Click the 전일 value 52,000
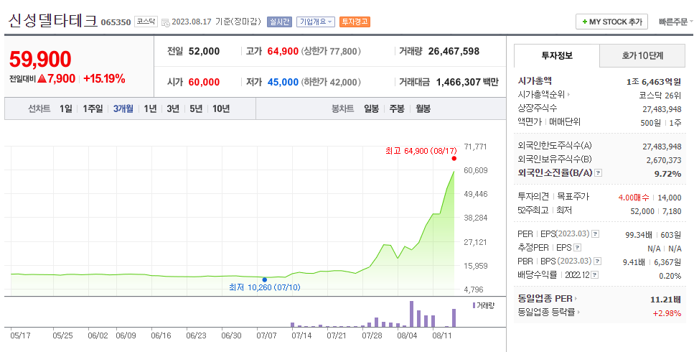This screenshot has height=352, width=694. [204, 51]
